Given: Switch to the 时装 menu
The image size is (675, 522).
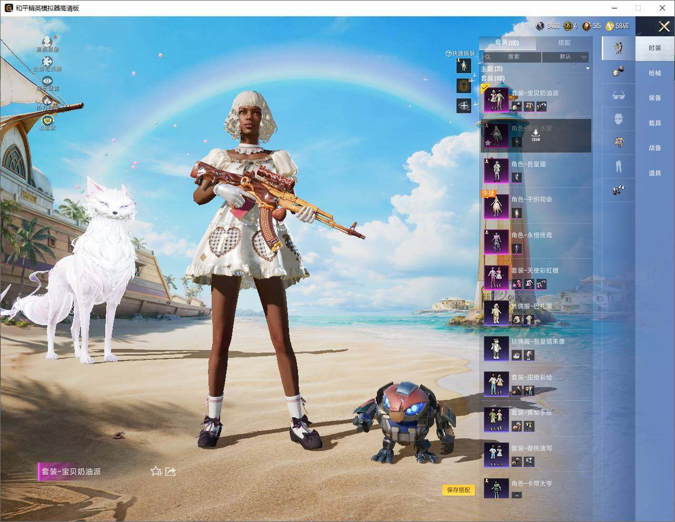Looking at the screenshot, I should 655,48.
